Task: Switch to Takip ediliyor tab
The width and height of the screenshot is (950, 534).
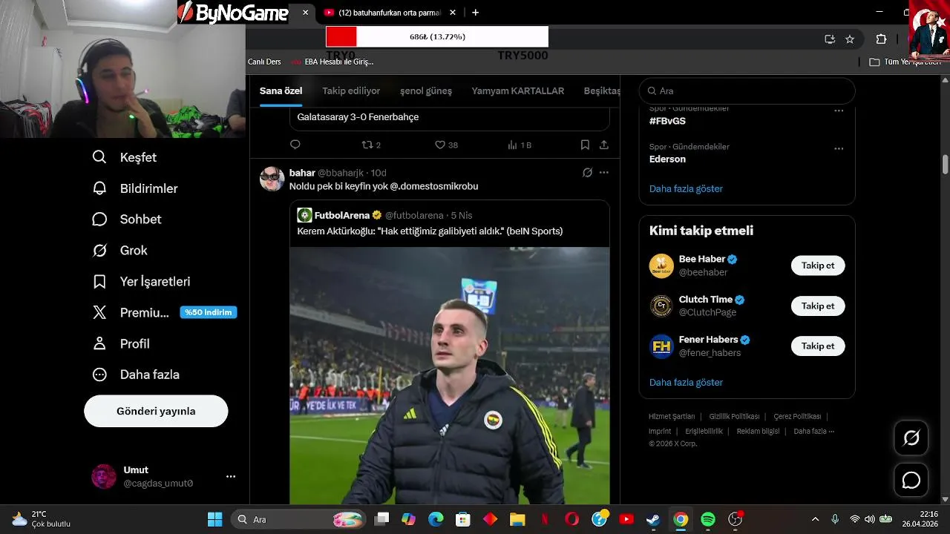Action: click(x=351, y=91)
